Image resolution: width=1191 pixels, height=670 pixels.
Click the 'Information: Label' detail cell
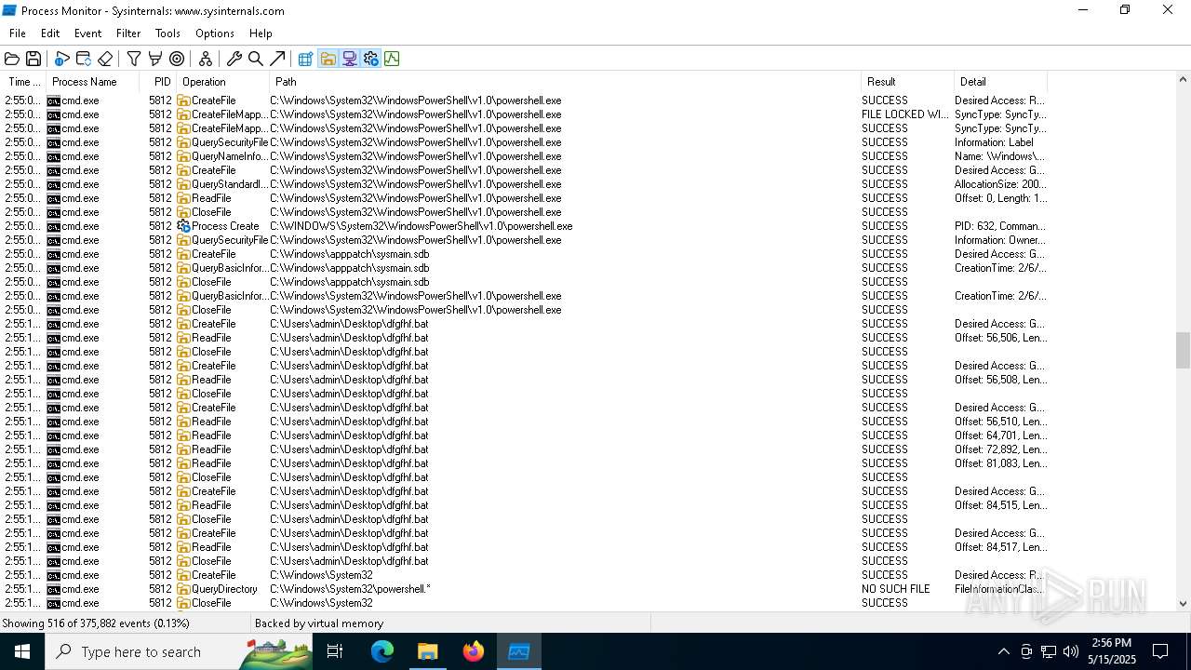(x=994, y=142)
